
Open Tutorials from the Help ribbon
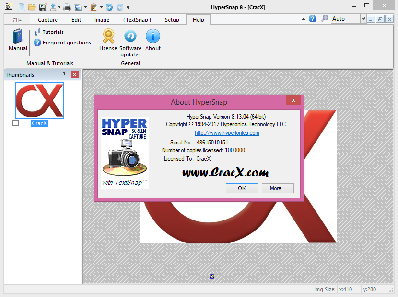(x=49, y=32)
